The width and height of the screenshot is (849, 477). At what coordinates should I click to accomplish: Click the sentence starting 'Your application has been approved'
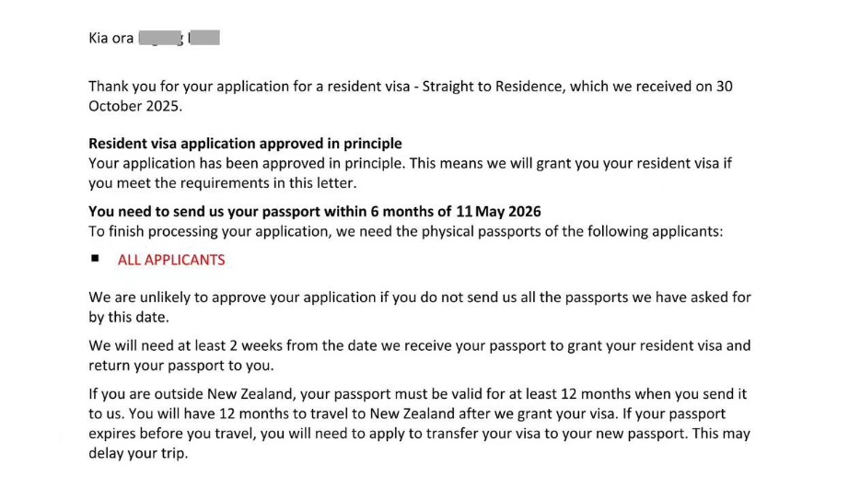247,164
